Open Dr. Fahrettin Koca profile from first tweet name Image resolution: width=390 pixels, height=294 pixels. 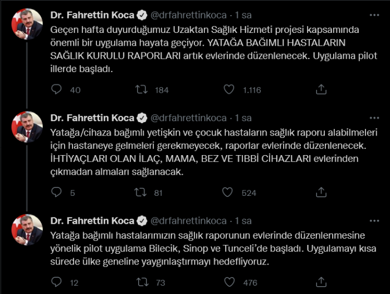(92, 15)
